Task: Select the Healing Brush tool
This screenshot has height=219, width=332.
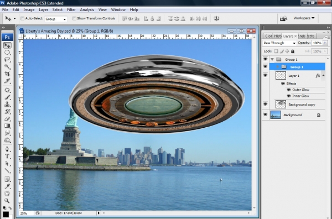Action: (7, 90)
